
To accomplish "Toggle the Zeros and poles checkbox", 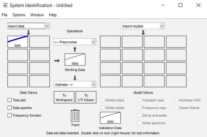I will tap(139, 115).
